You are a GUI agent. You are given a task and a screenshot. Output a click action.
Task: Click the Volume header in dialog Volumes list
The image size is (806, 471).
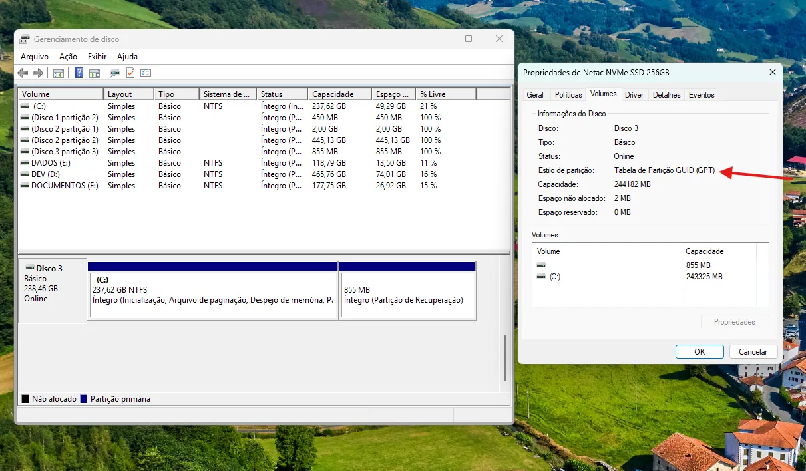click(x=608, y=251)
